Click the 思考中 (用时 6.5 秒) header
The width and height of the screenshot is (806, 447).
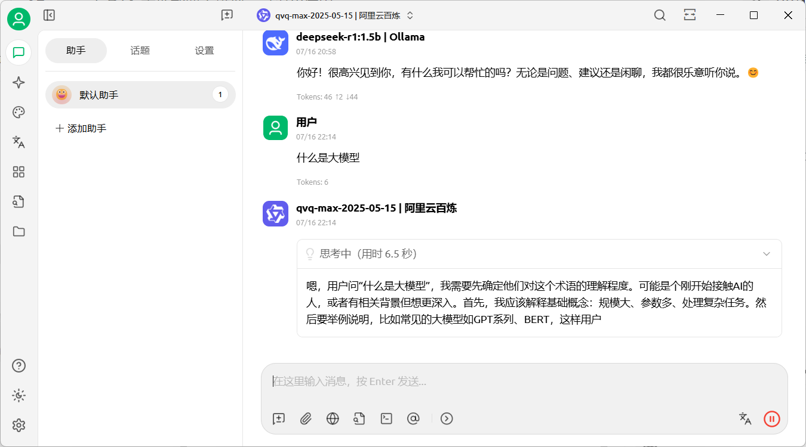coord(539,254)
